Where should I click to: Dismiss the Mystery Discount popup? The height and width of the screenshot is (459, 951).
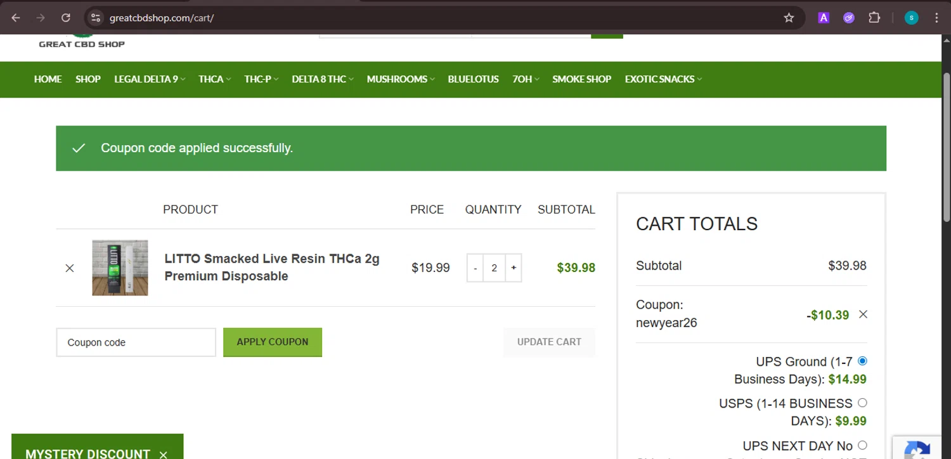[x=164, y=454]
